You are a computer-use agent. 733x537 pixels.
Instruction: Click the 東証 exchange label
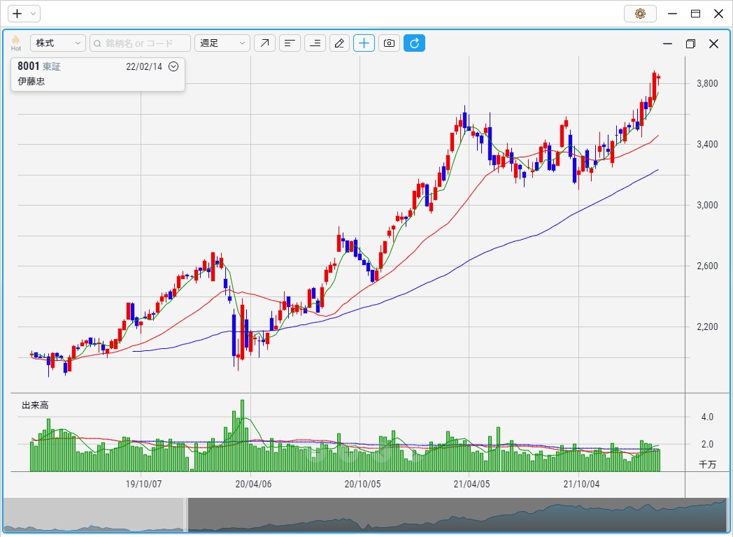coord(52,66)
